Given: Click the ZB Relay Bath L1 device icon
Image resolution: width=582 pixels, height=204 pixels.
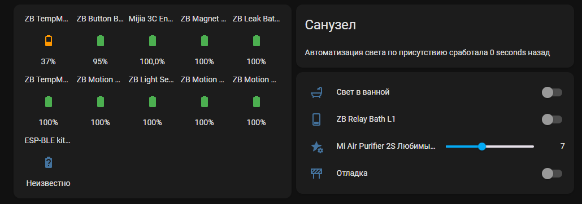Looking at the screenshot, I should click(316, 119).
